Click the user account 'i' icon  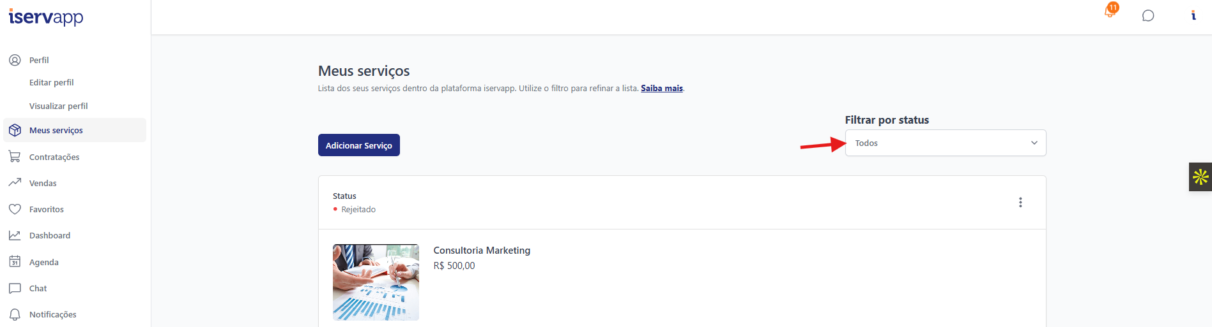[x=1193, y=15]
